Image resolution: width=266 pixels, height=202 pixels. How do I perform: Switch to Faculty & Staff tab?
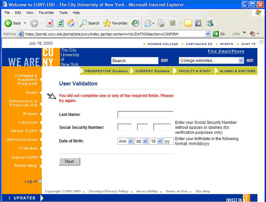pos(194,71)
